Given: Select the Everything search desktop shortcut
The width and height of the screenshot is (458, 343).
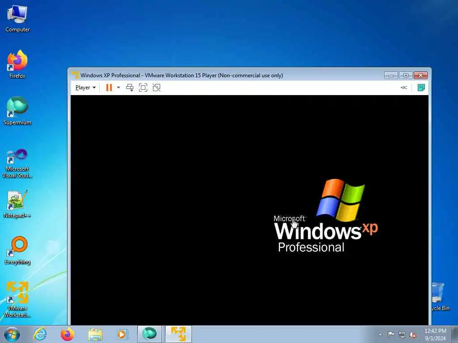Looking at the screenshot, I should [17, 250].
